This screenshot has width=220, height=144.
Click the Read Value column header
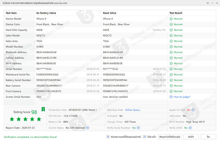tap(109, 13)
